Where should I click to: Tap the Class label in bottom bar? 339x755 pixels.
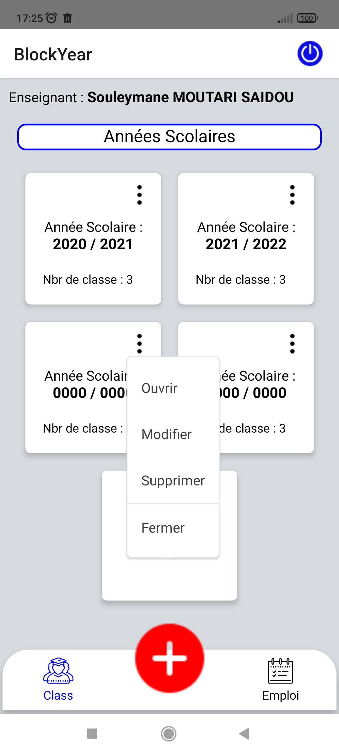coord(58,695)
